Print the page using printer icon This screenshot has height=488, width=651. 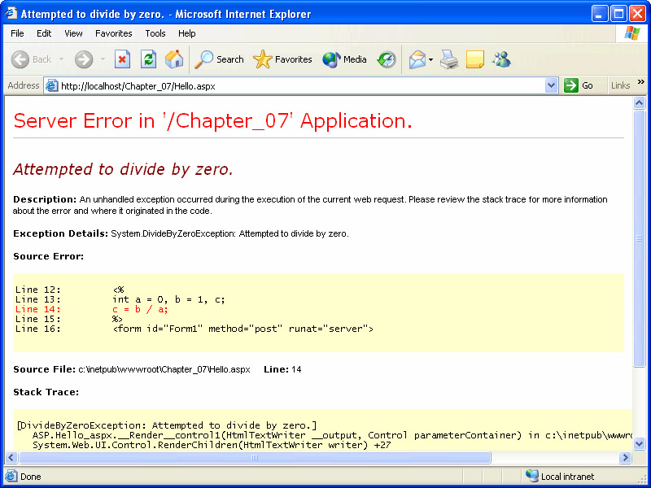449,59
